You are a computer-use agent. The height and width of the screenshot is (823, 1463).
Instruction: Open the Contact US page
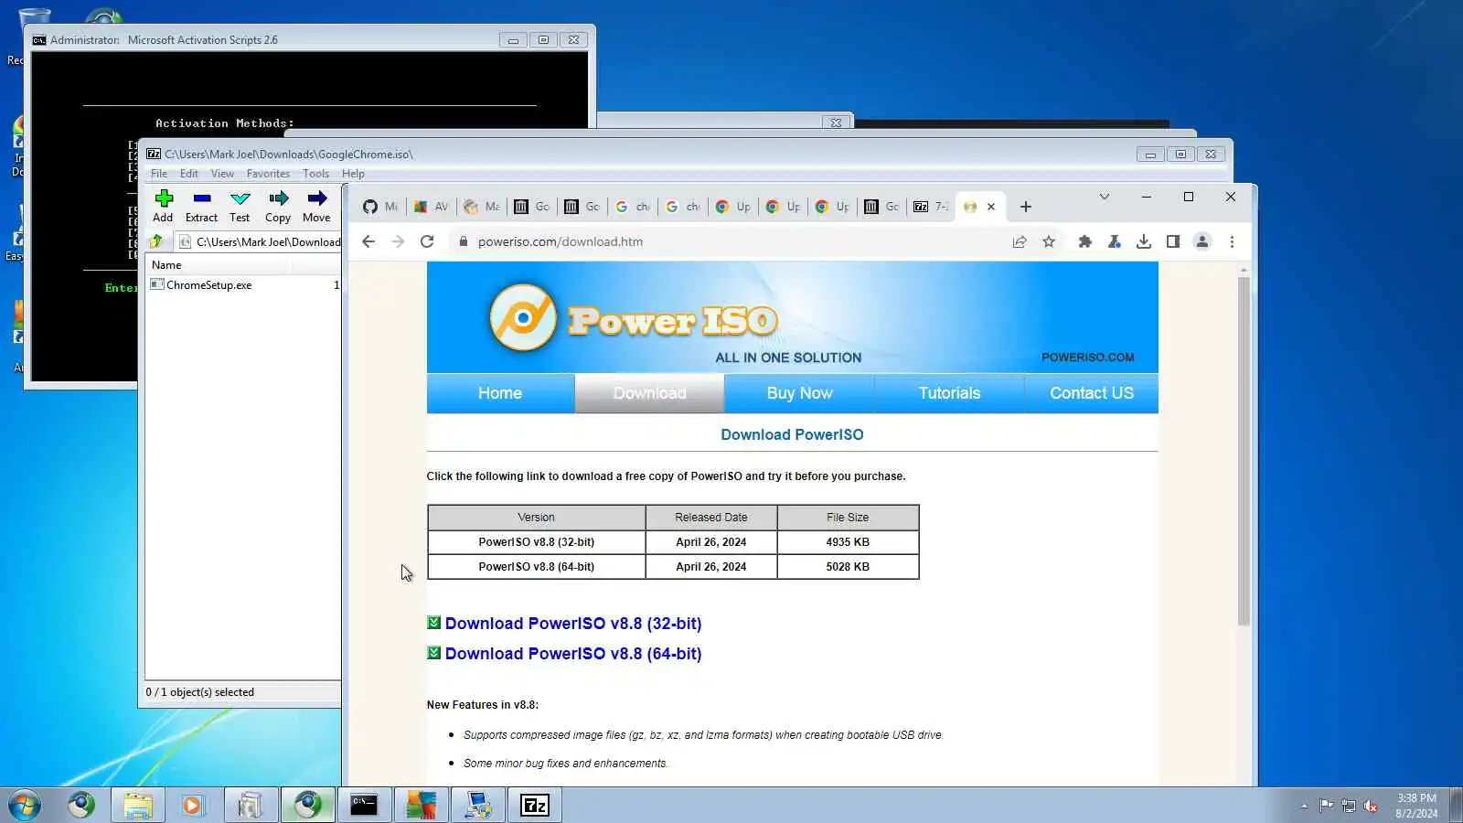1092,393
